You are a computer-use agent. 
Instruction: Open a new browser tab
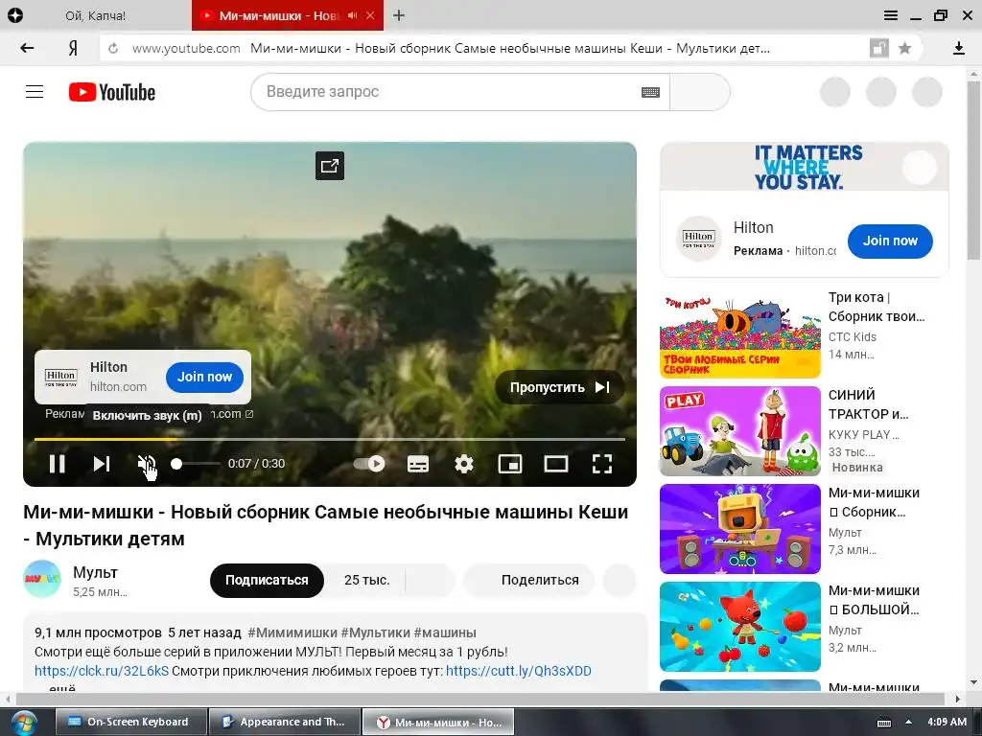point(399,15)
